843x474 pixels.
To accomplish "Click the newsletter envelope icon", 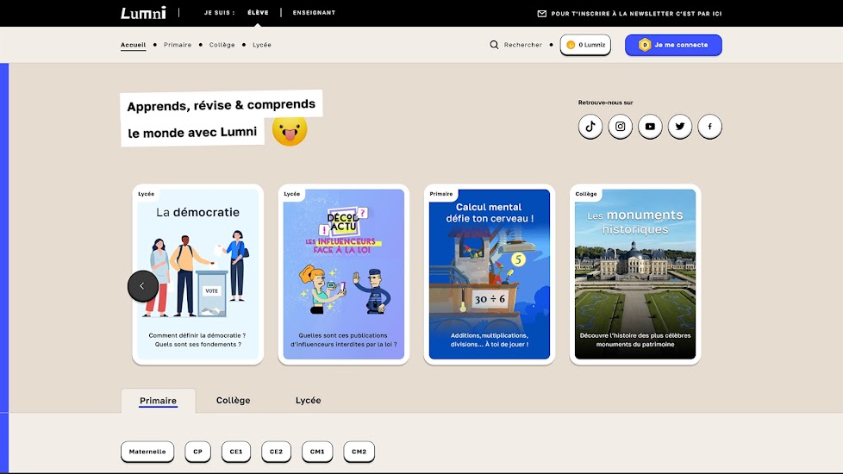I will [x=542, y=14].
